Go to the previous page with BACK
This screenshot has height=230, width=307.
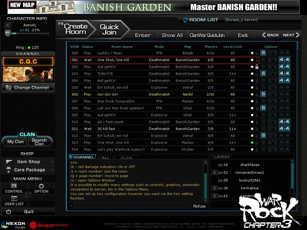[x=270, y=35]
